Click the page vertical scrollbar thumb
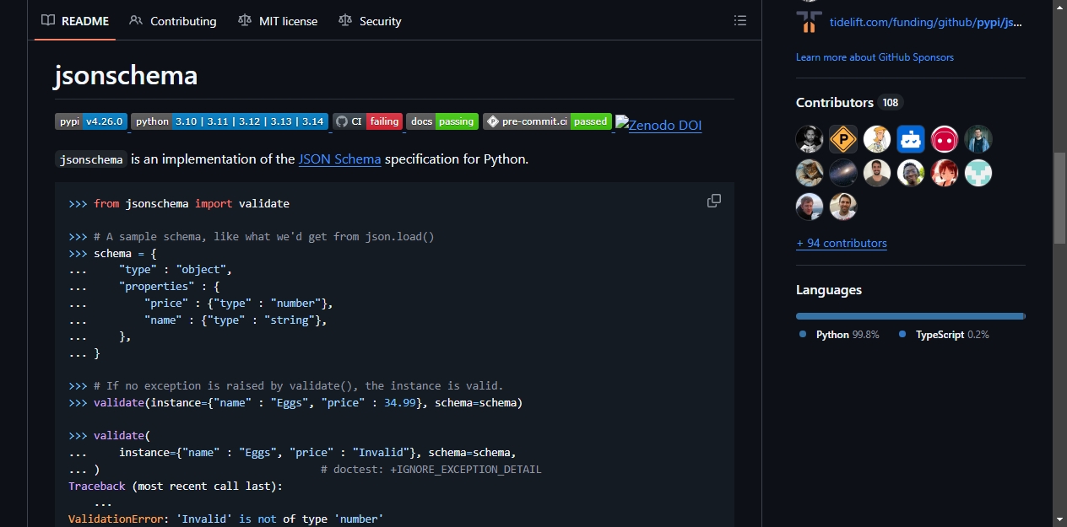The image size is (1067, 527). [1059, 199]
